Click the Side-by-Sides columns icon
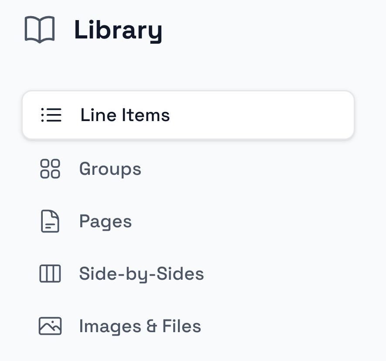The image size is (386, 361). click(50, 274)
